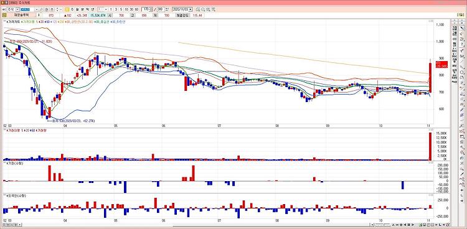Click the 고 high price label

(132, 15)
